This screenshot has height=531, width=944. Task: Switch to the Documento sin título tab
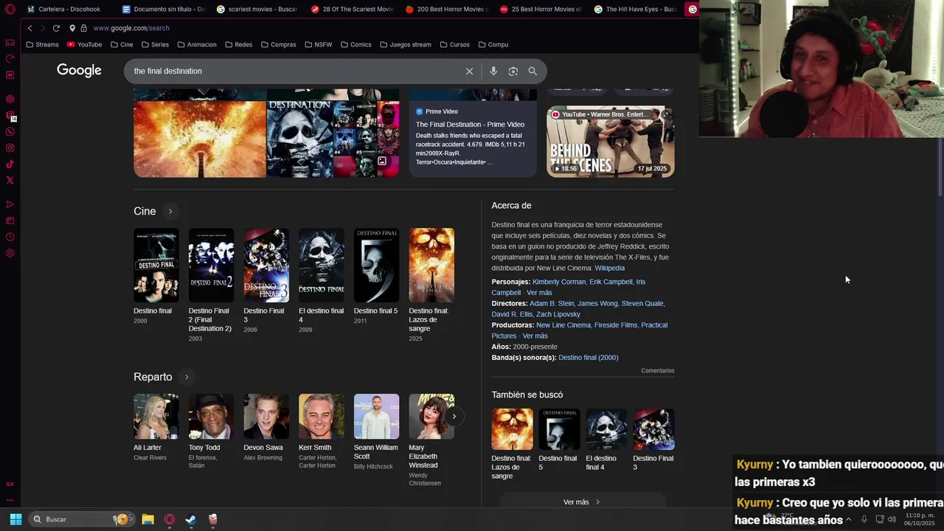(x=164, y=10)
